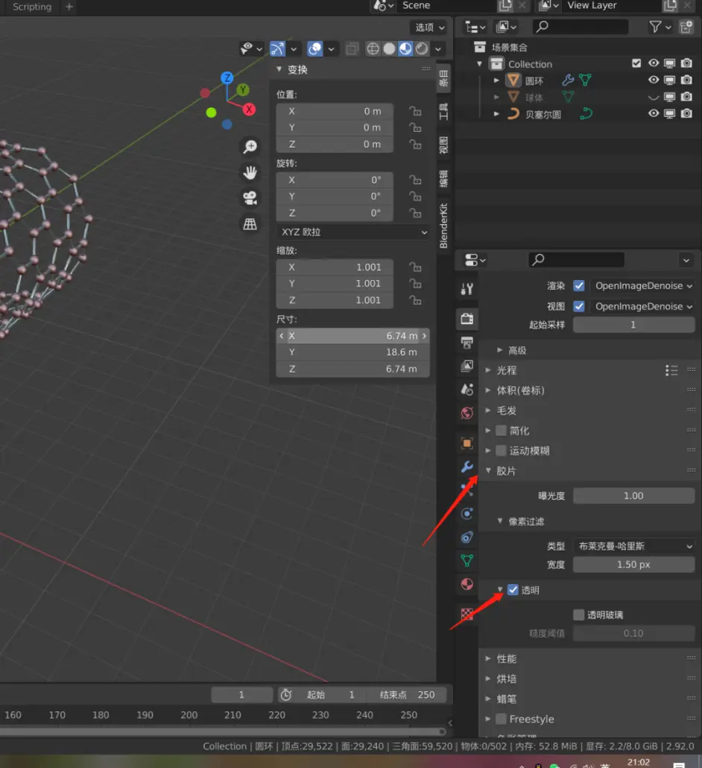Image resolution: width=702 pixels, height=768 pixels.
Task: Click the outliner filter funnel icon
Action: [x=655, y=27]
